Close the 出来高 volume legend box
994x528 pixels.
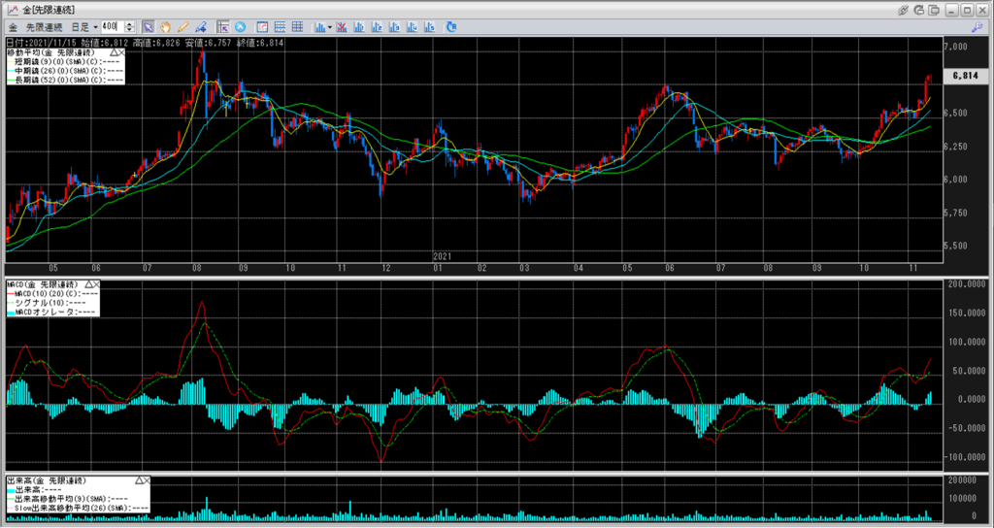[x=149, y=480]
